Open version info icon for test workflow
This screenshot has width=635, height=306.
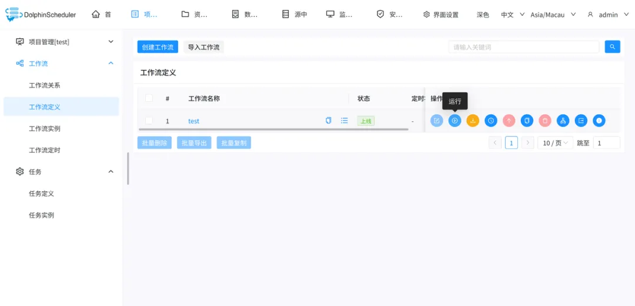pos(599,121)
